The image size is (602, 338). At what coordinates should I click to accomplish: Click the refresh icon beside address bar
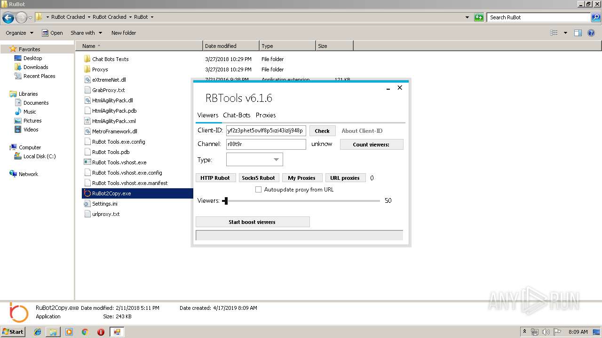(479, 17)
